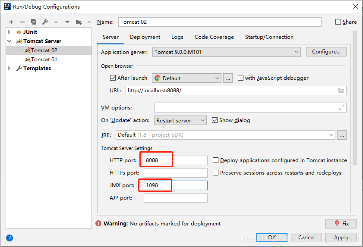Viewport: 363px width, 247px height.
Task: Click the JUnit category icon
Action: [19, 32]
